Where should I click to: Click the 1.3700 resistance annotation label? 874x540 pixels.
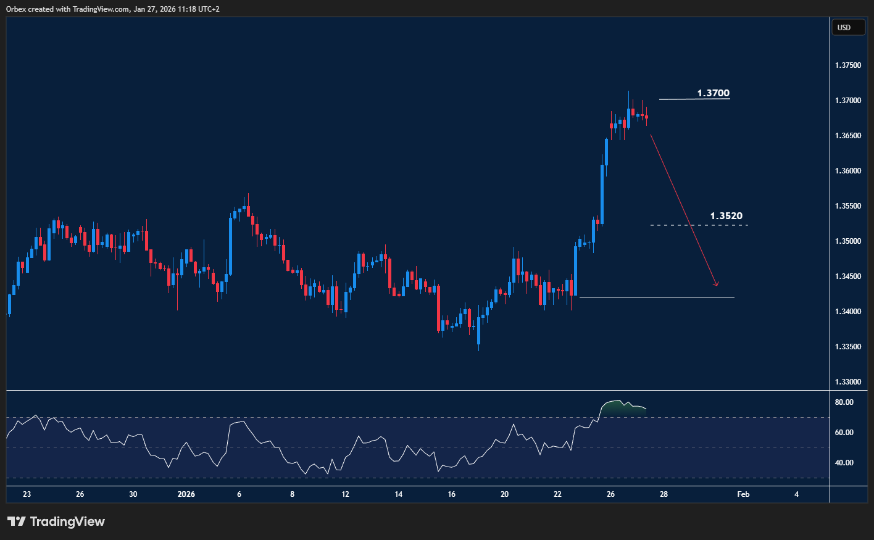[x=714, y=93]
